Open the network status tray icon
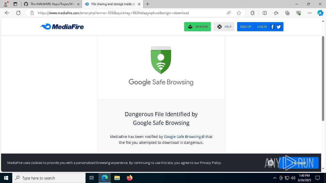Screen dimensions: 326x183 [x=287, y=178]
